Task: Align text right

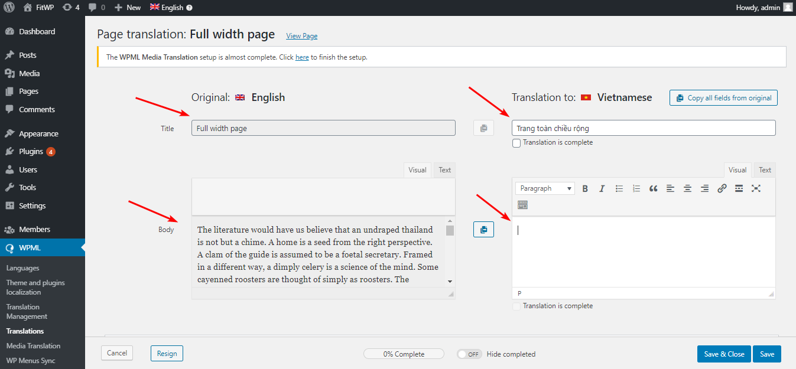Action: (705, 188)
